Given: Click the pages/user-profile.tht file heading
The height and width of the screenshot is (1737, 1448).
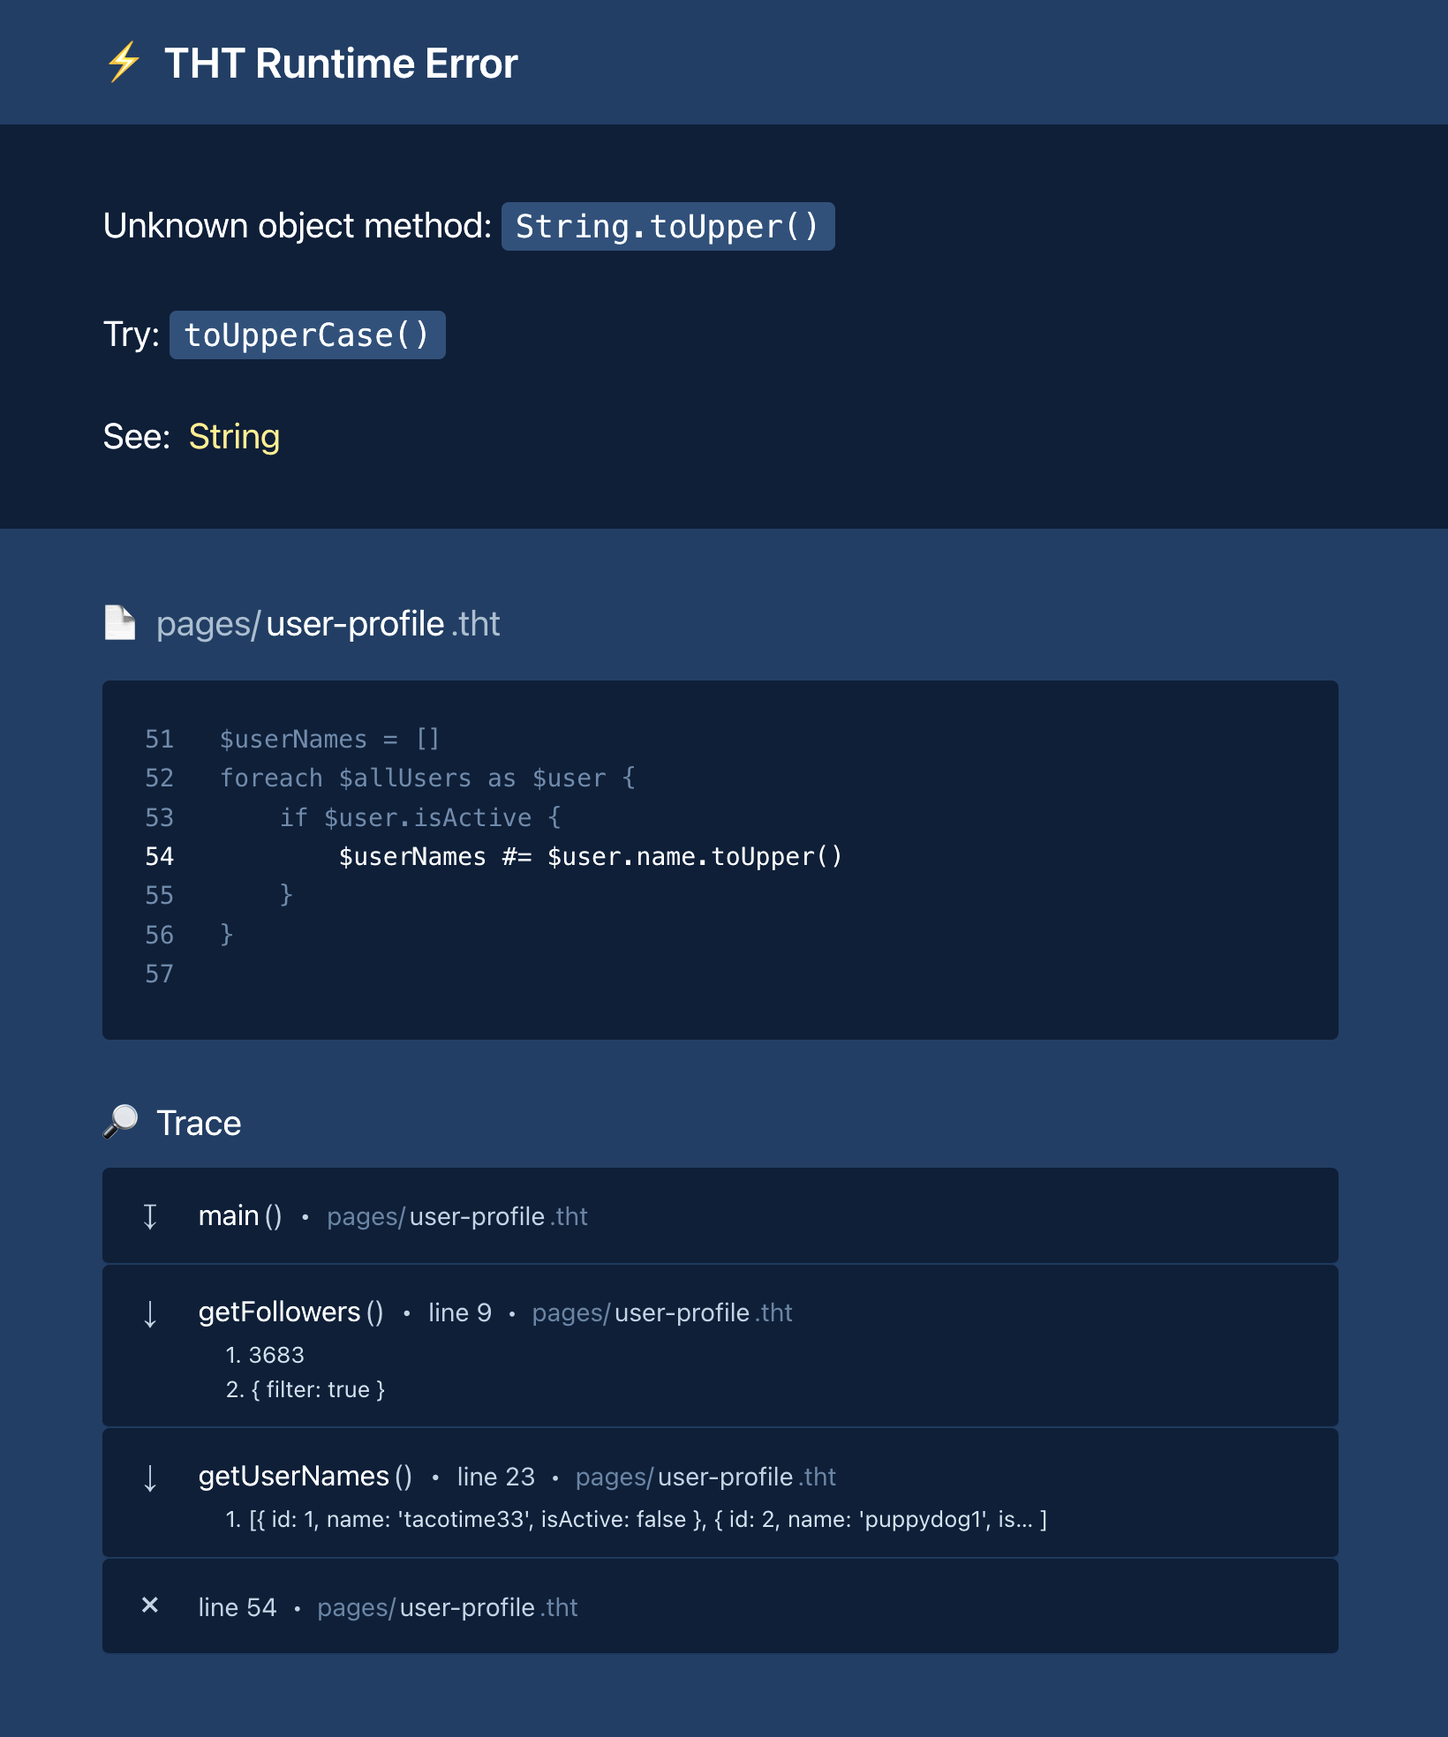Looking at the screenshot, I should click(x=328, y=624).
